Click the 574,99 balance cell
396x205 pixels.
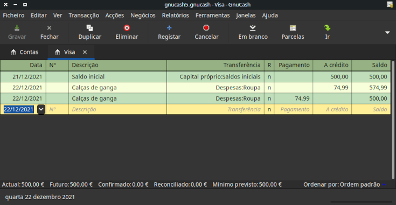[x=371, y=88]
